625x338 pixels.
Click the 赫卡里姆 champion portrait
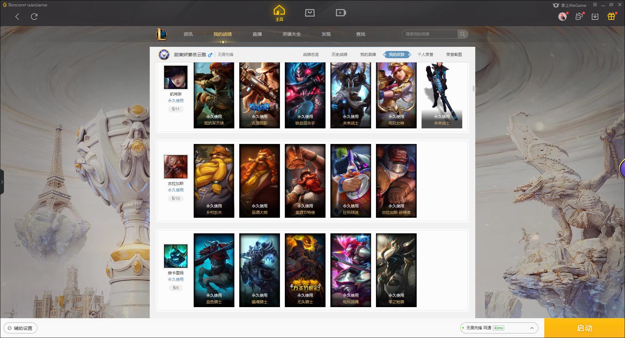[x=175, y=256]
